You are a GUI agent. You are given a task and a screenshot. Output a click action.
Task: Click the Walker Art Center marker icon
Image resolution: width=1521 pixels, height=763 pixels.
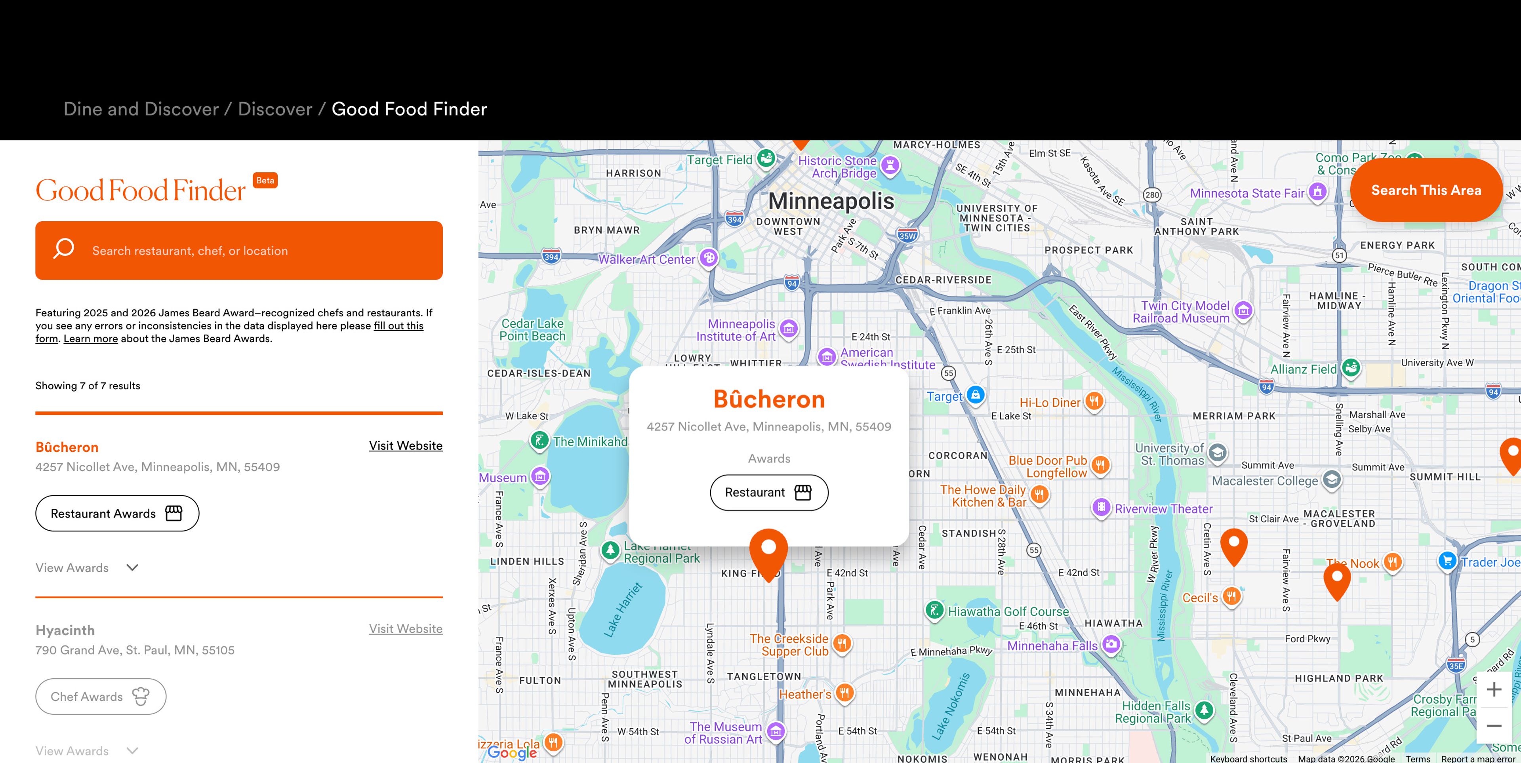click(x=709, y=258)
